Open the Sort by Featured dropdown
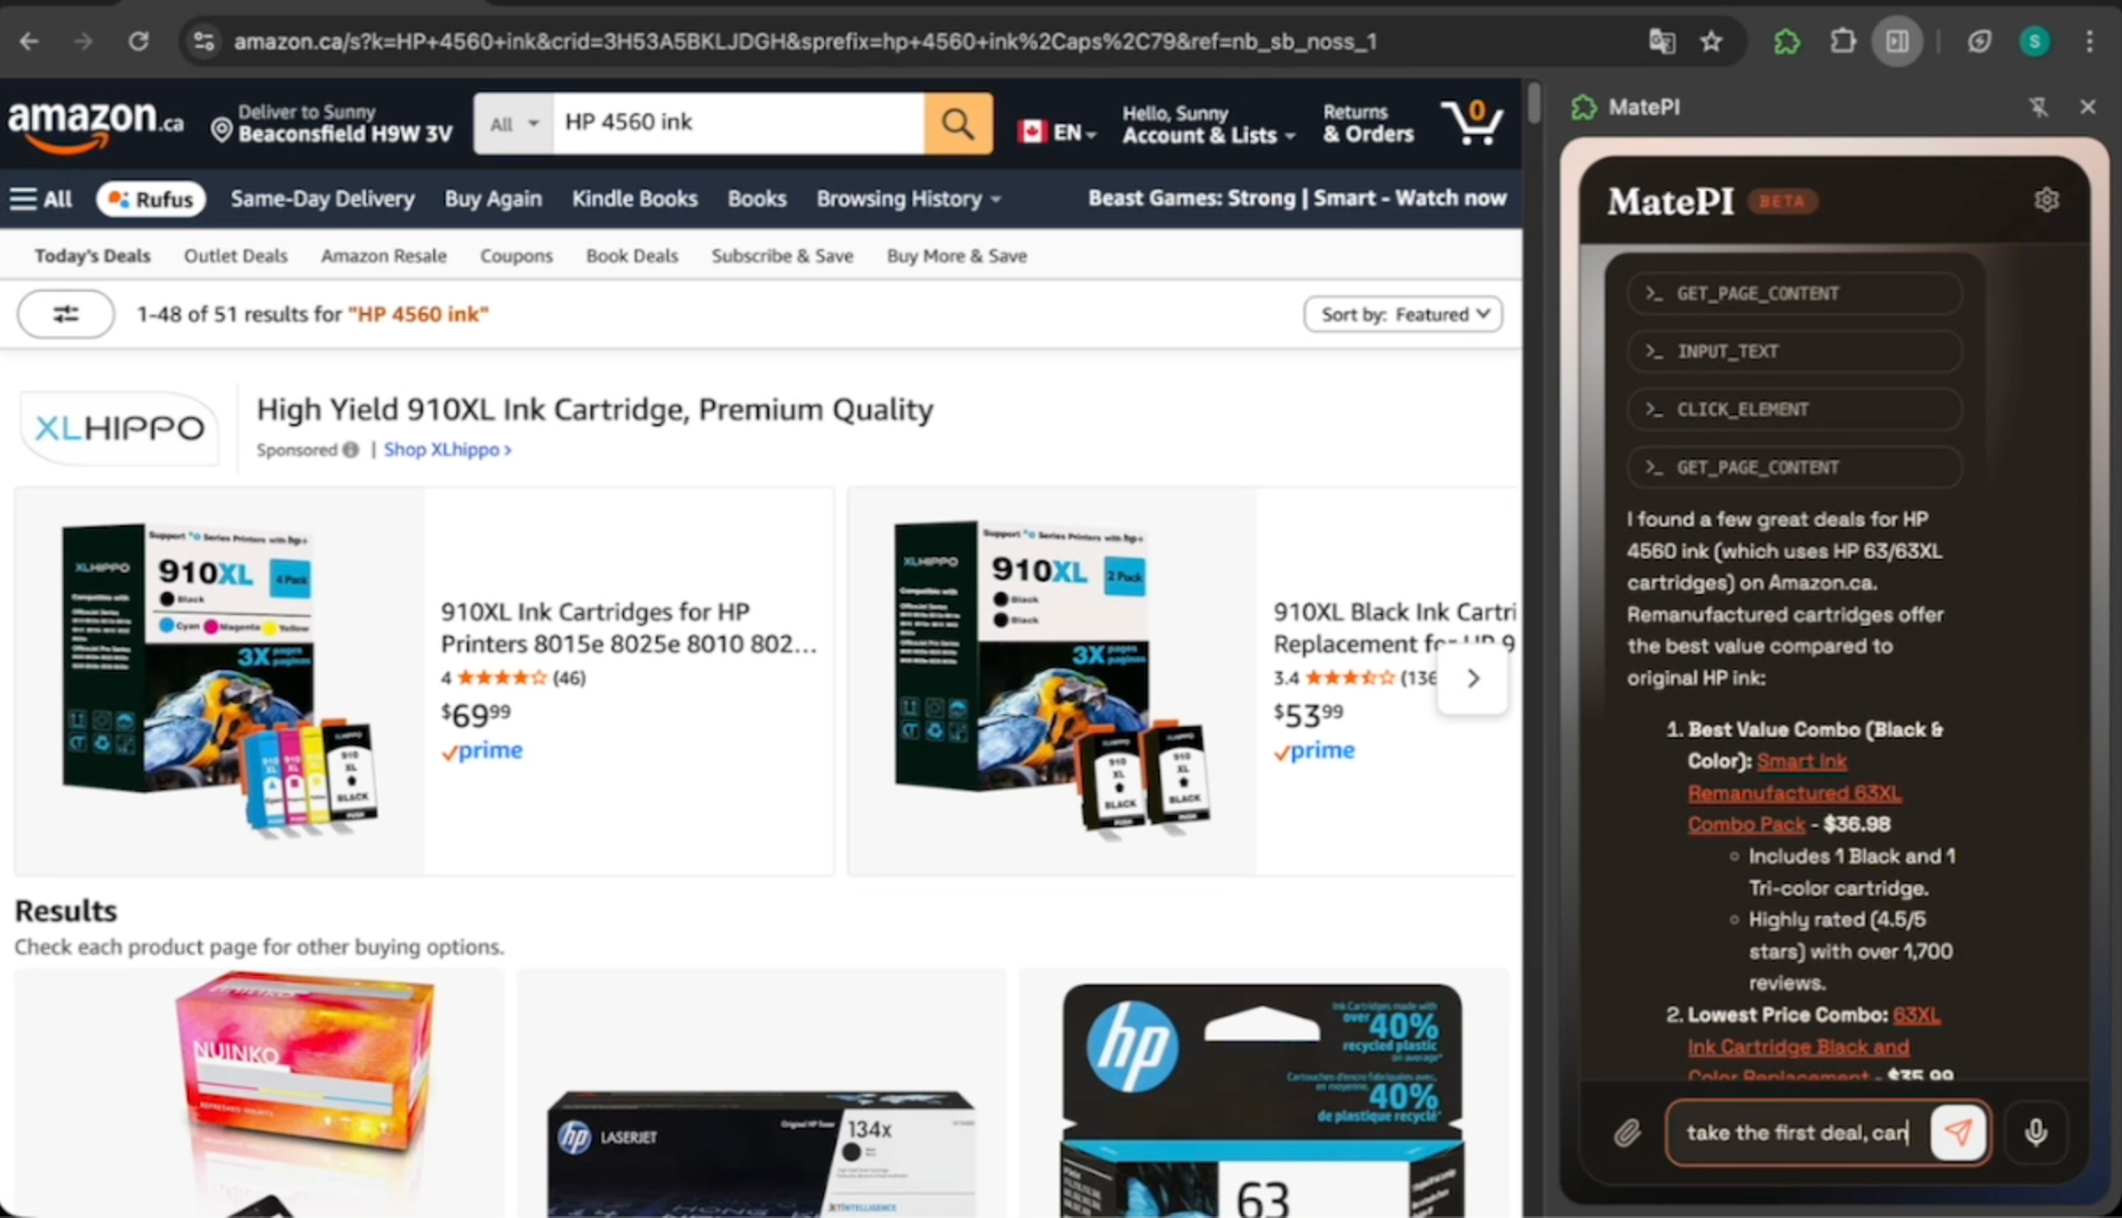2122x1218 pixels. pos(1403,314)
